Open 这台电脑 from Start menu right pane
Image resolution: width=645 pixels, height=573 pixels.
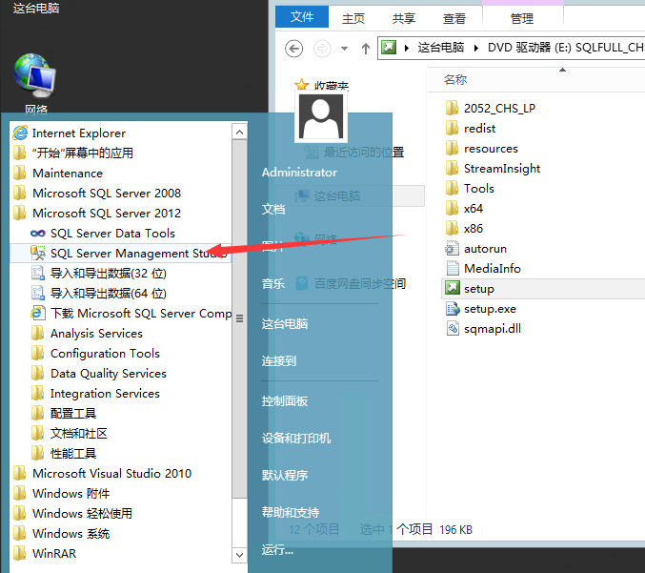coord(285,323)
